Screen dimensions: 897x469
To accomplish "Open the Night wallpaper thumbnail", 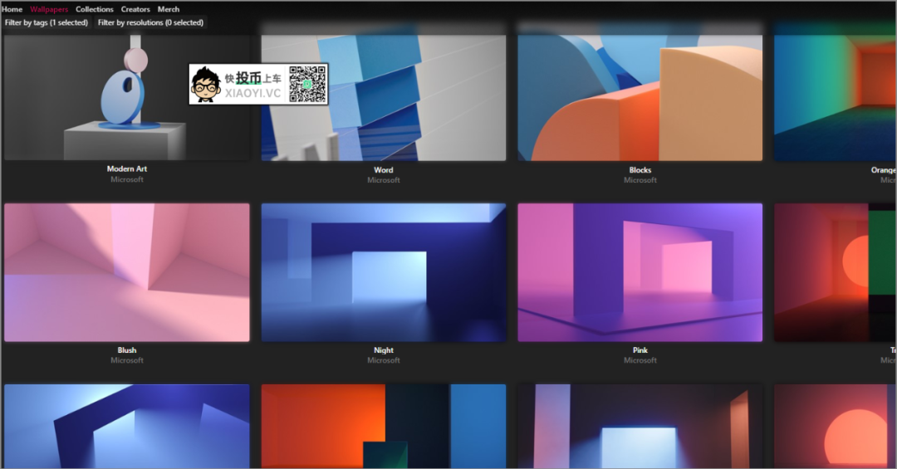I will click(383, 272).
